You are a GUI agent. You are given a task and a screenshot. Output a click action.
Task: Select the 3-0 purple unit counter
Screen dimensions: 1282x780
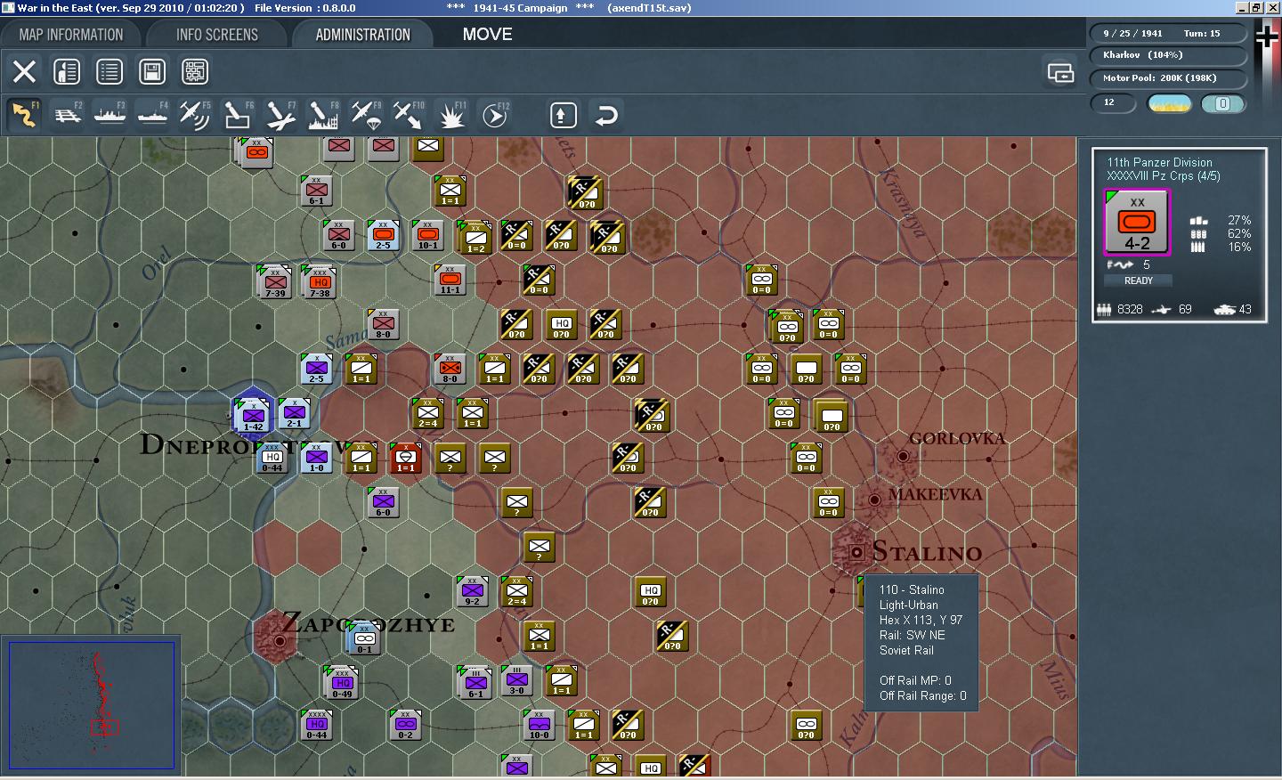pyautogui.click(x=516, y=681)
